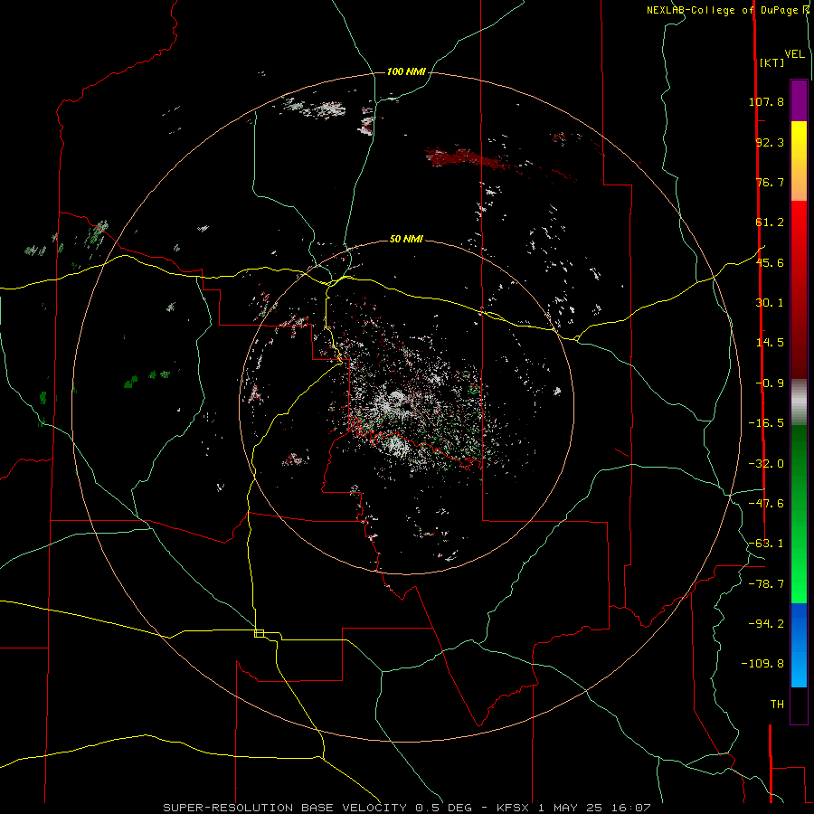
Task: Click the TH legend label
Action: click(777, 705)
